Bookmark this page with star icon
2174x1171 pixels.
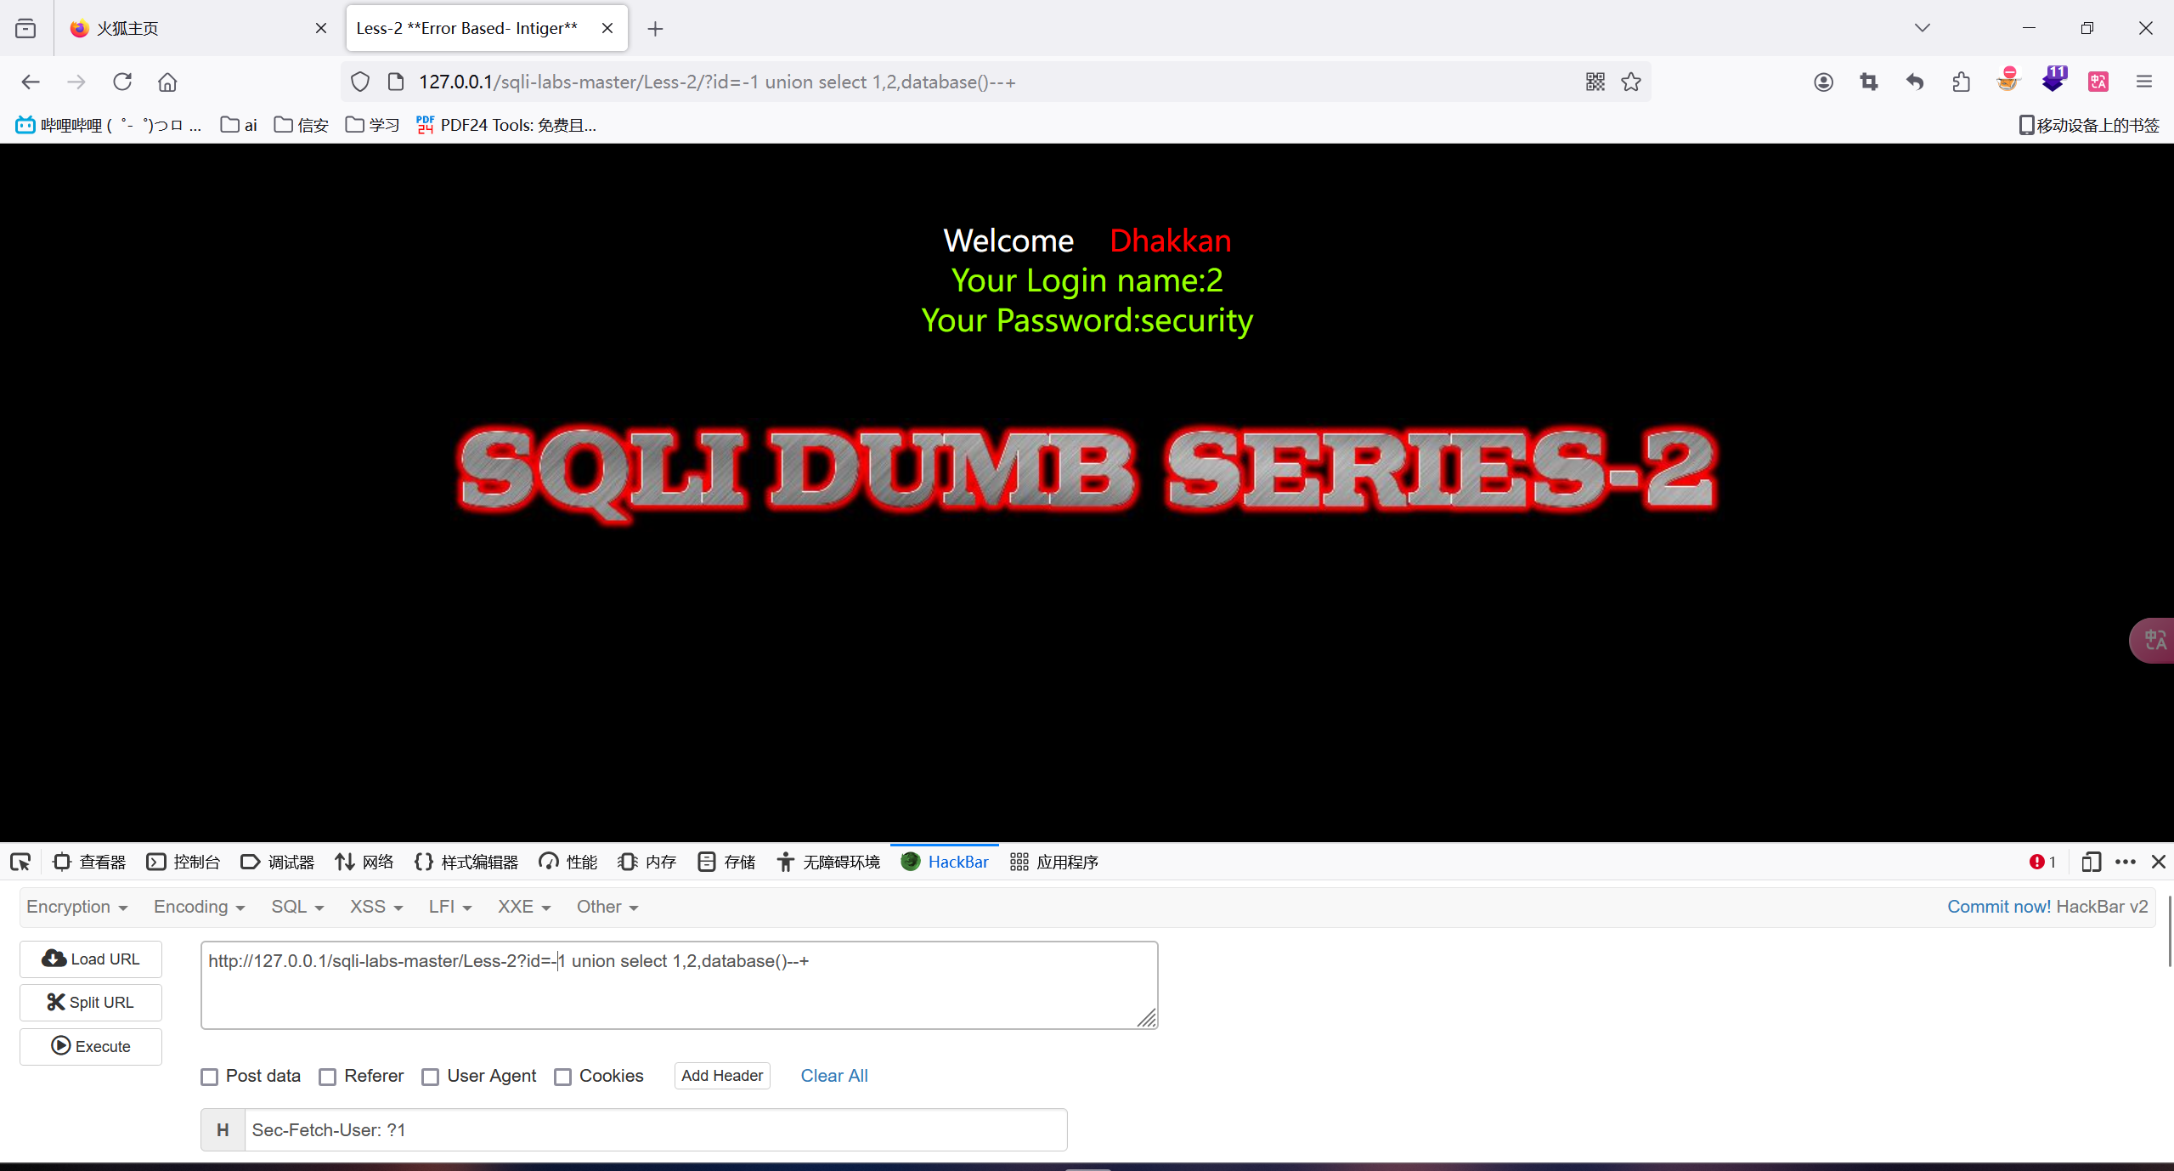[x=1630, y=82]
